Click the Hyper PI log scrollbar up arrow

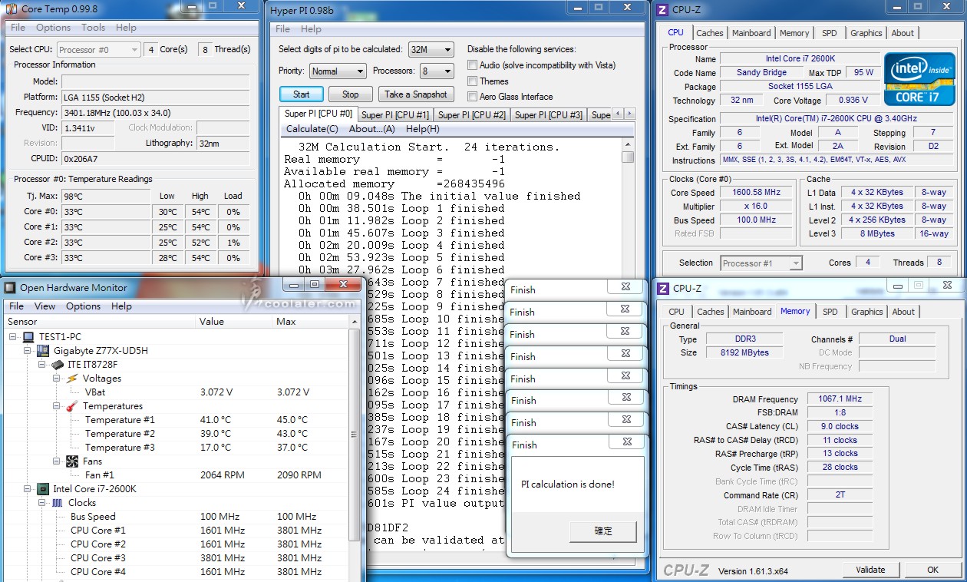628,144
